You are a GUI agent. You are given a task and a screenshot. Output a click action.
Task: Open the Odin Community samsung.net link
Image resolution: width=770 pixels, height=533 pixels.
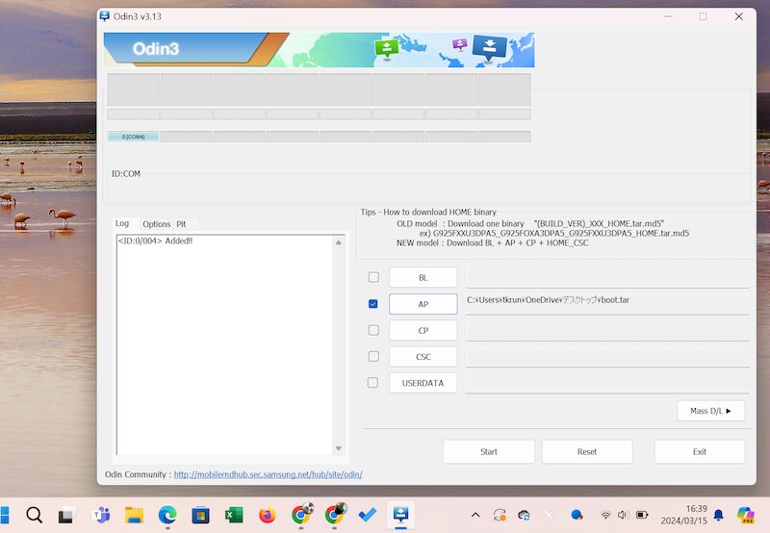tap(268, 474)
